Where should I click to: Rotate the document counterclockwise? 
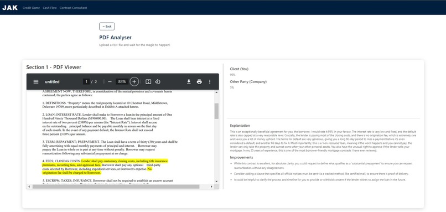[x=158, y=82]
